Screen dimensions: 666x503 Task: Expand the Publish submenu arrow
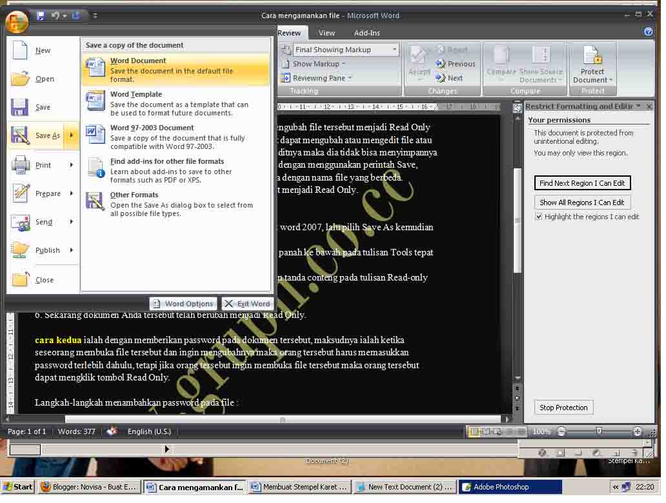(x=72, y=250)
